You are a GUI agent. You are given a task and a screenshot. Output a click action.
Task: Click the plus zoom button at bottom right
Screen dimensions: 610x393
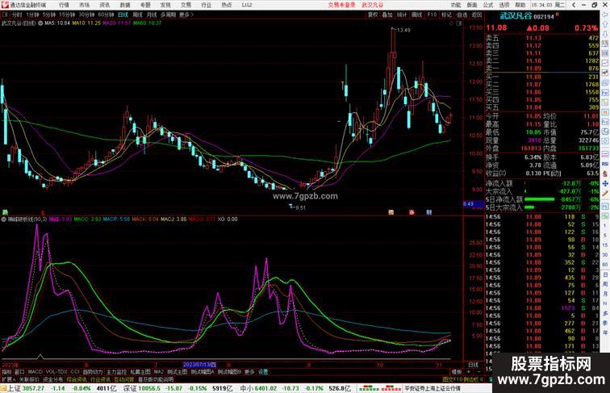click(x=468, y=372)
